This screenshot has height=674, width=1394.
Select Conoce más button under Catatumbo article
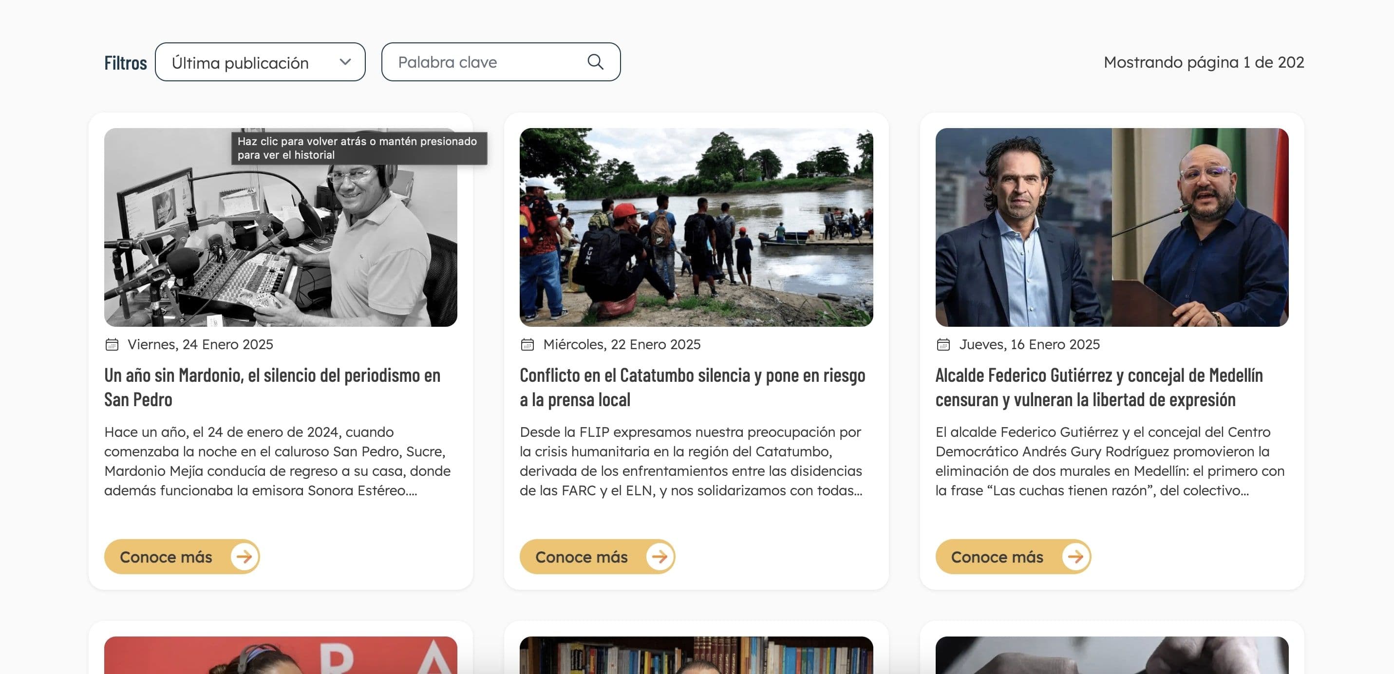coord(598,557)
